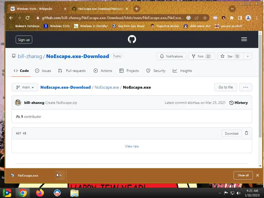Image resolution: width=264 pixels, height=198 pixels.
Task: Go back with the browser back arrow
Action: tap(11, 18)
